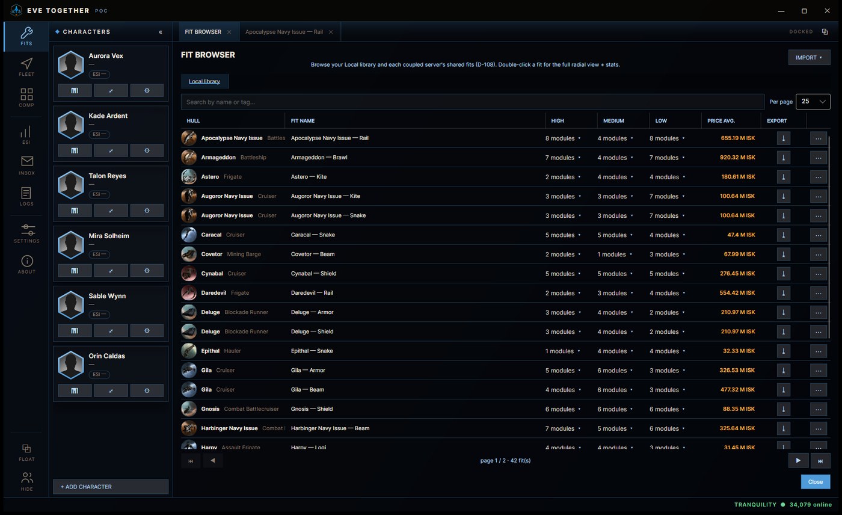The height and width of the screenshot is (515, 842).
Task: Open the Comp sidebar section
Action: click(26, 97)
